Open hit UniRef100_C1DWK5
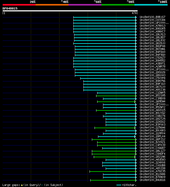This screenshot has height=187, width=170. coord(152,93)
